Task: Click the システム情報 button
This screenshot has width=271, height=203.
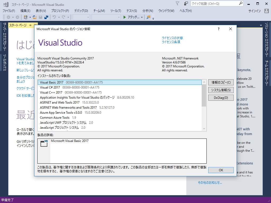Action: pyautogui.click(x=221, y=90)
